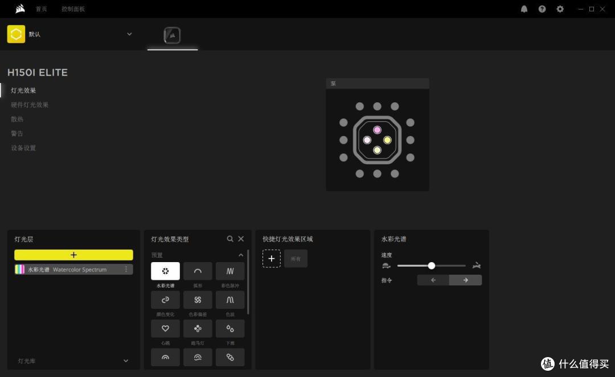Select the 水彩光谱 watercolor spectrum effect tile
Viewport: 615px width, 377px height.
165,271
